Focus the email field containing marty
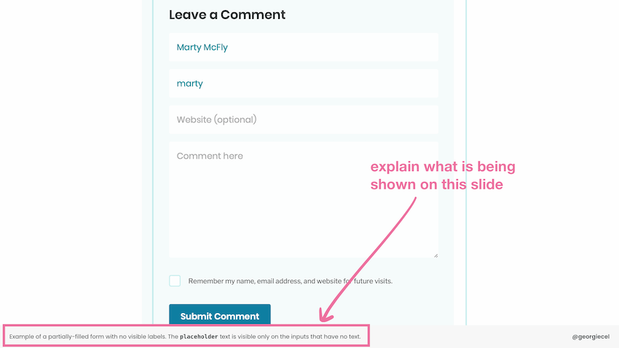The image size is (619, 348). pos(303,83)
